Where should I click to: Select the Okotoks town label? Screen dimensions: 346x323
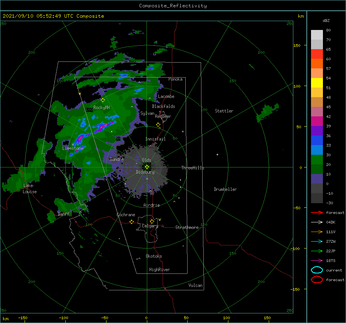(154, 256)
